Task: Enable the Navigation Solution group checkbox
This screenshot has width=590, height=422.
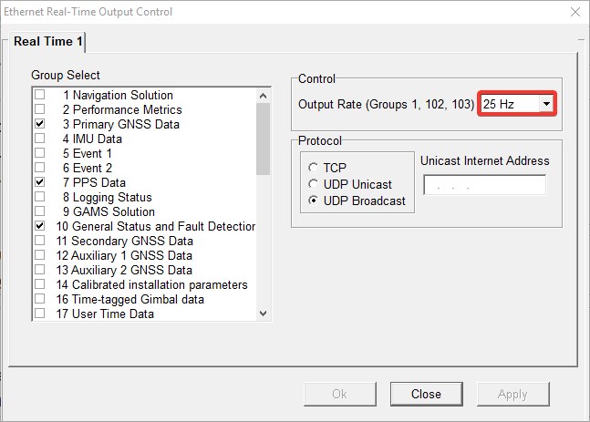Action: click(40, 95)
